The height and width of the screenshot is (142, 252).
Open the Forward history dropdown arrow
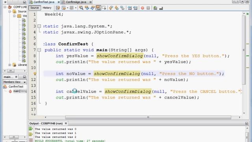[76, 8]
